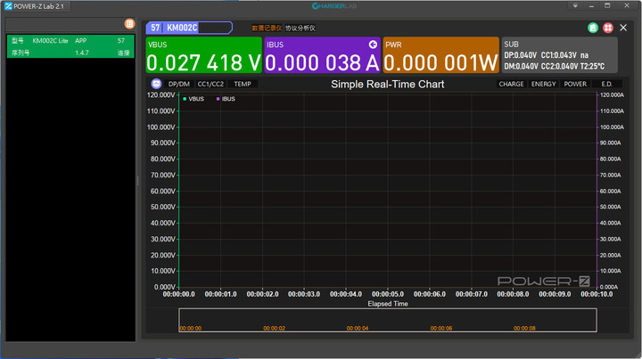Screen dimensions: 642x359
Task: Click the VBUS voltage readout panel
Action: point(204,55)
